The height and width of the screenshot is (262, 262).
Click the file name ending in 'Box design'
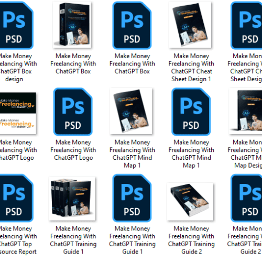(18, 68)
